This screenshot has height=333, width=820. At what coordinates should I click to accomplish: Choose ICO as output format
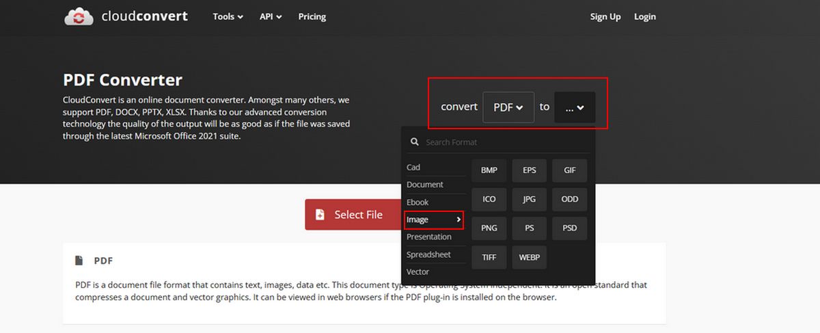pos(489,199)
